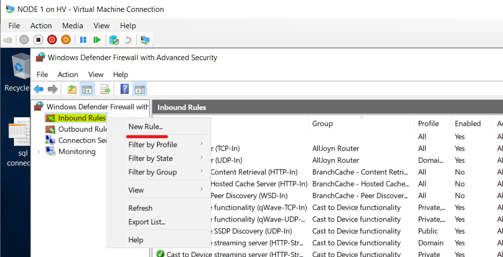Click the Inbound Rules brick wall icon
Viewport: 503px width, 257px height.
click(x=50, y=118)
